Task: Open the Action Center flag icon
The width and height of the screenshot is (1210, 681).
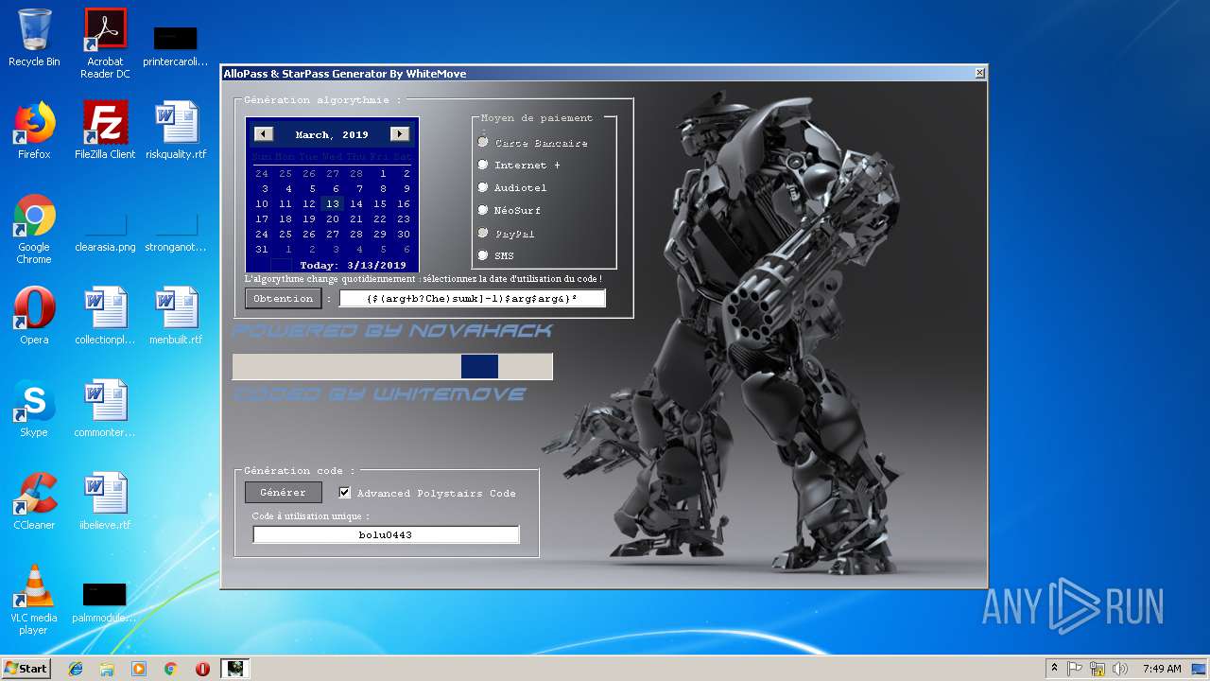Action: (1076, 669)
